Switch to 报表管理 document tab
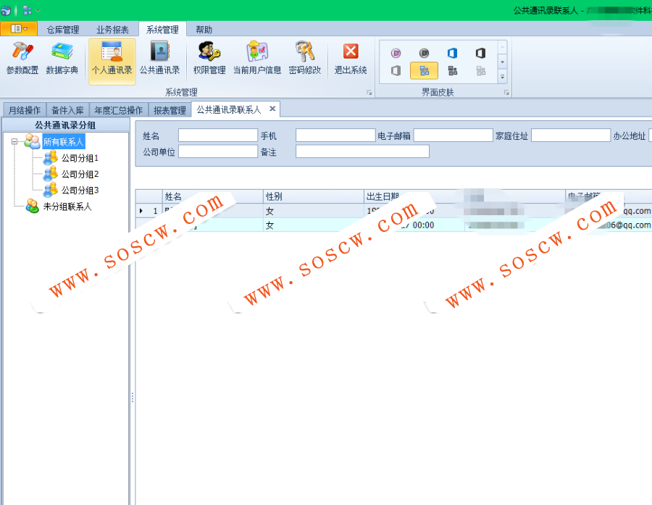652x505 pixels. [x=170, y=110]
